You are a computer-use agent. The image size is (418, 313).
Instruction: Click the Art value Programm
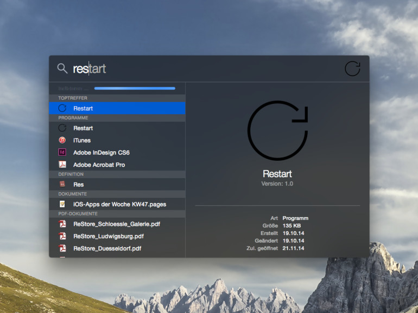tap(295, 218)
